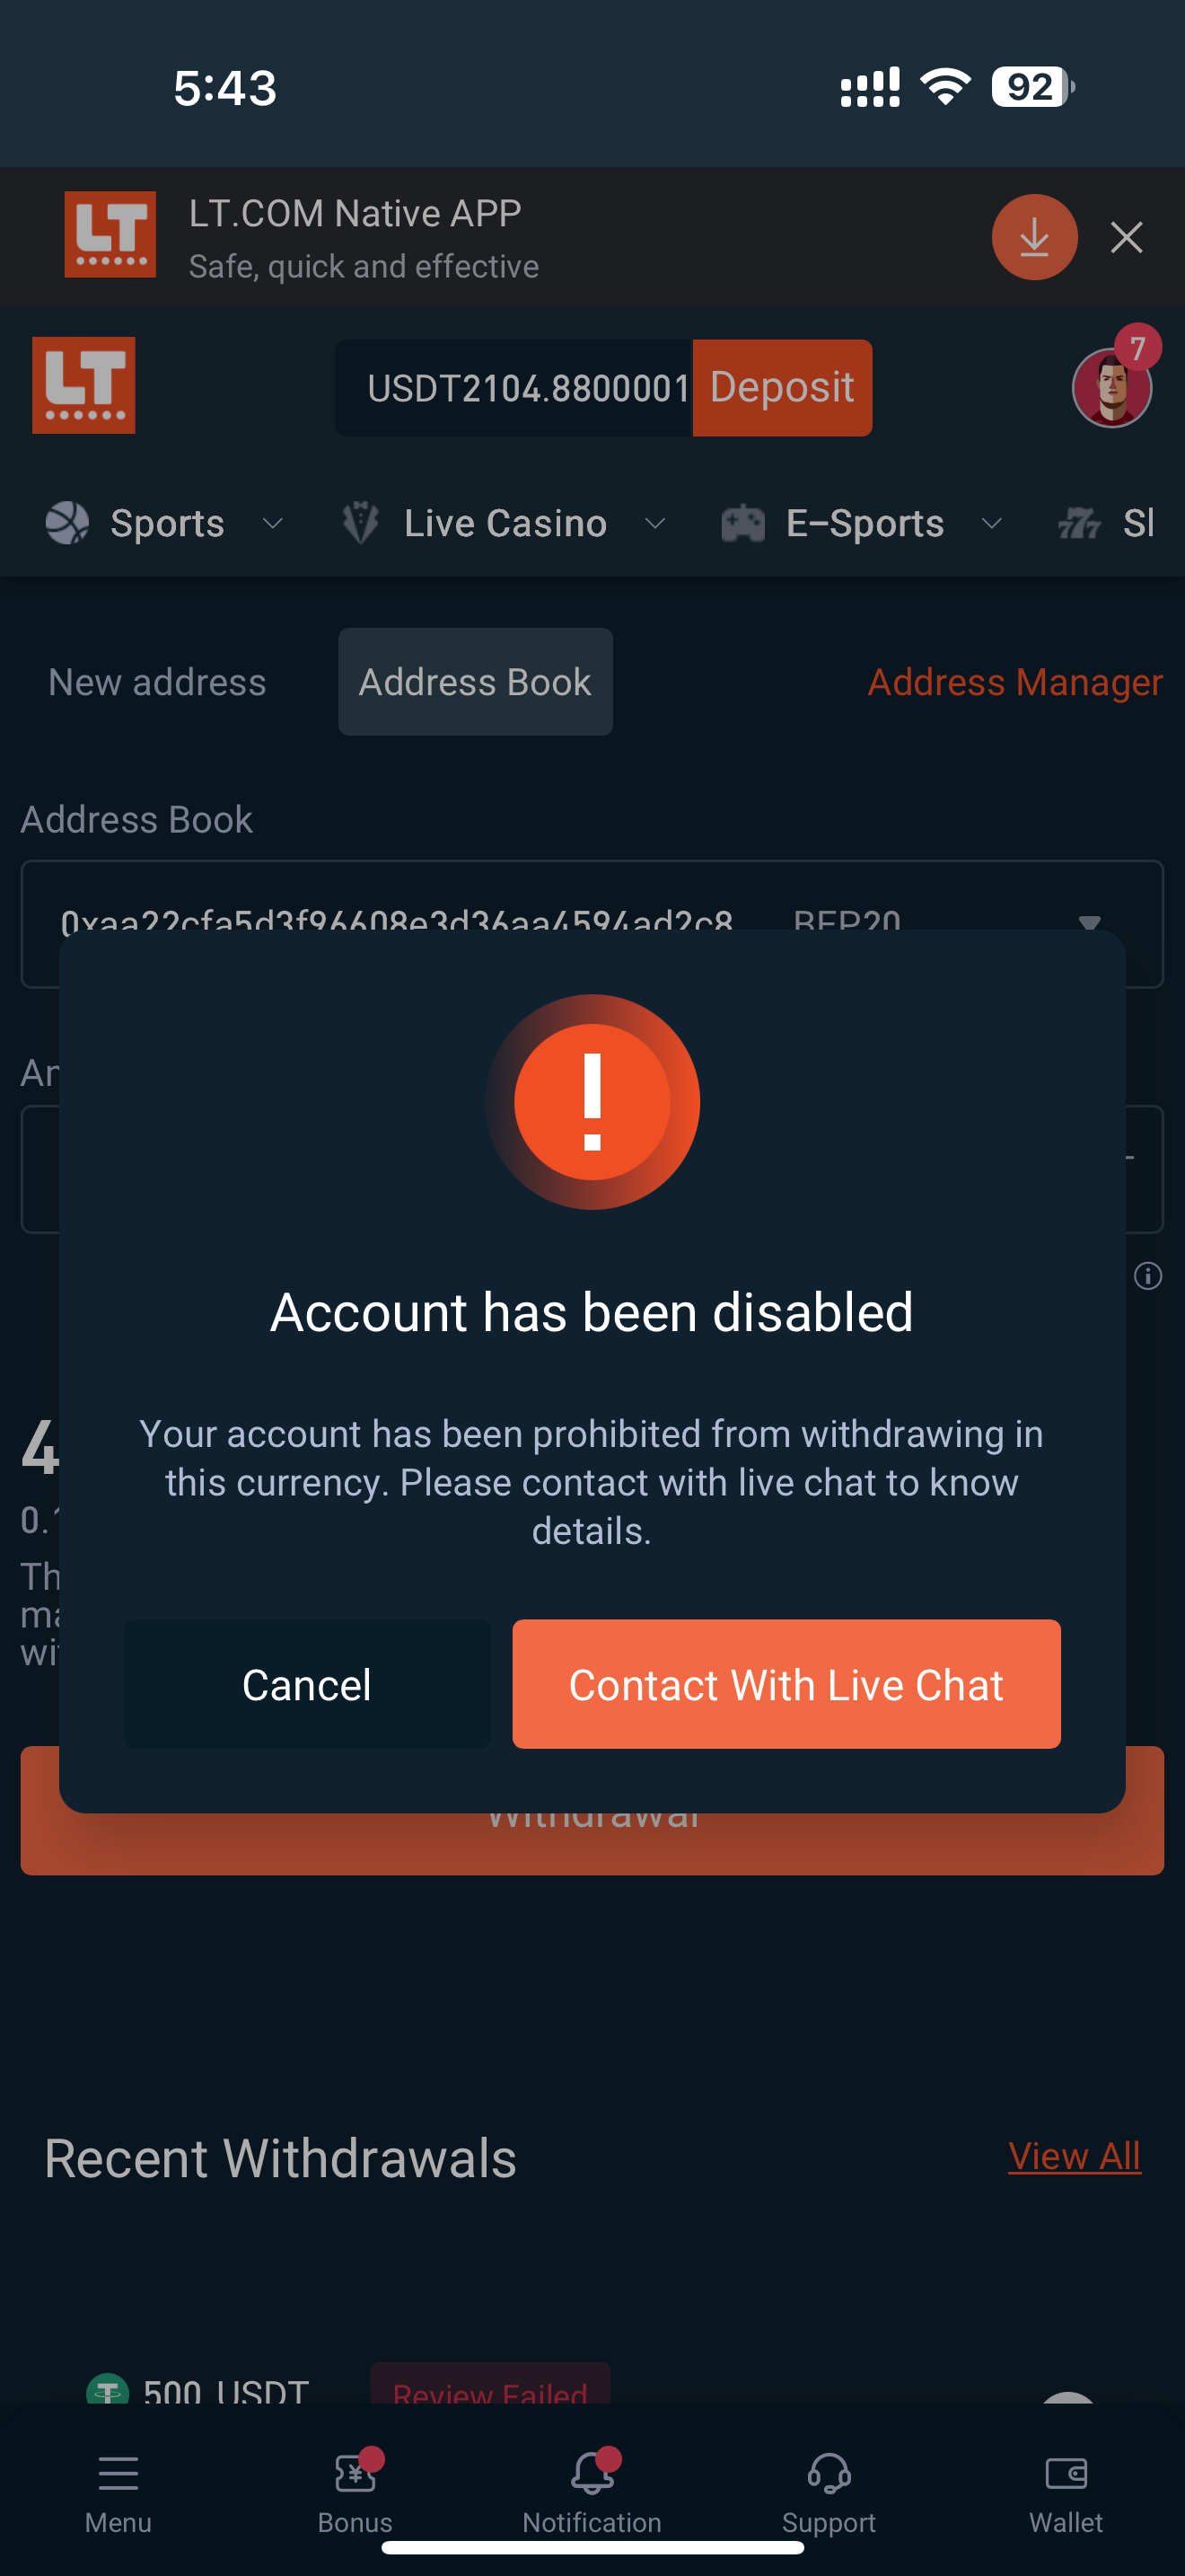Expand the E-Sports dropdown

point(991,523)
